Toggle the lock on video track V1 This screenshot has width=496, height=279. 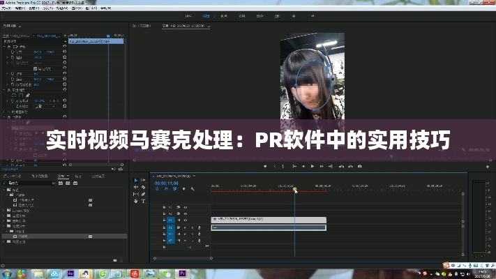(165, 220)
